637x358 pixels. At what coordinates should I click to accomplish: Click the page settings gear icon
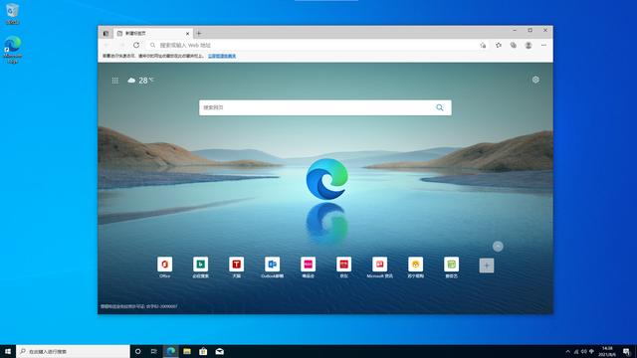[x=535, y=80]
